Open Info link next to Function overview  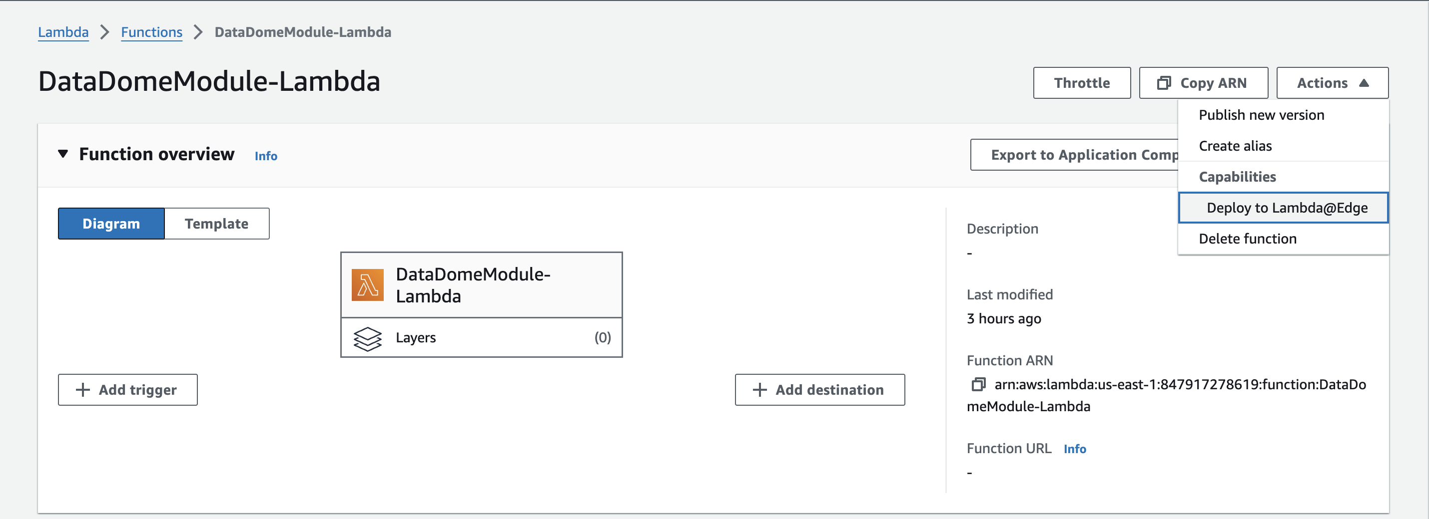pos(266,156)
